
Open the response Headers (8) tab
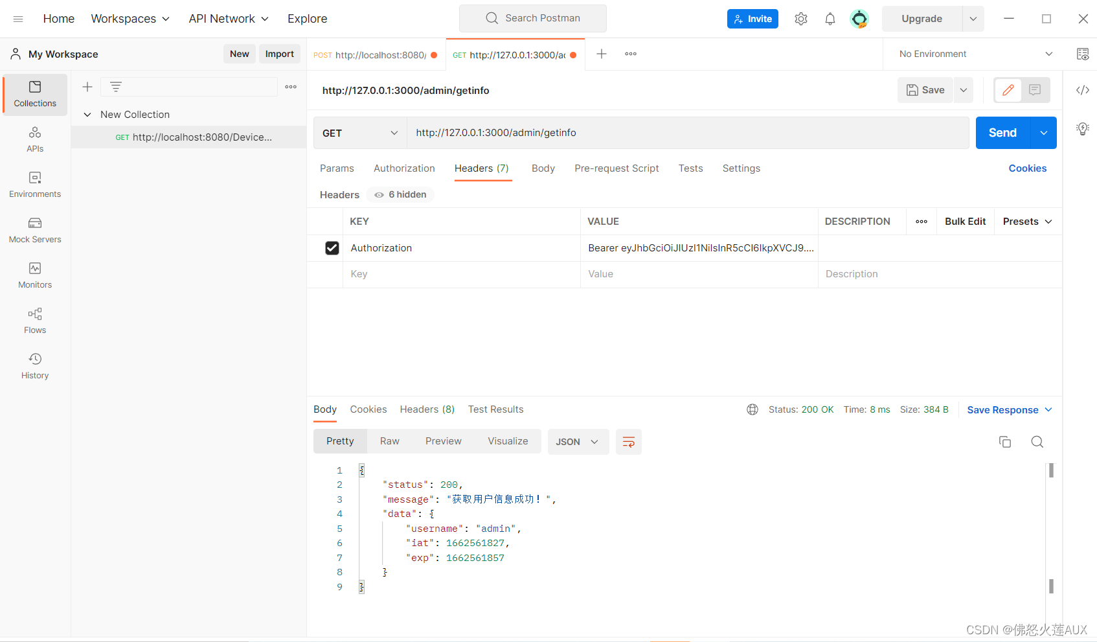click(427, 409)
